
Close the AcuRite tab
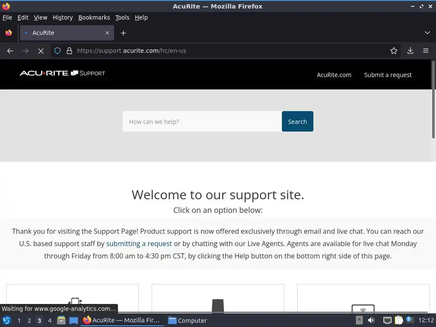pyautogui.click(x=107, y=33)
